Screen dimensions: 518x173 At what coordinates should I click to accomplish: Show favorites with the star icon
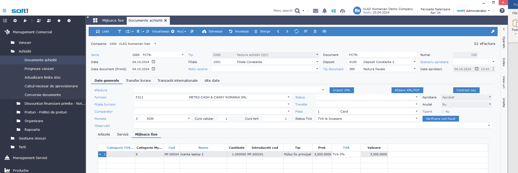pos(59,21)
